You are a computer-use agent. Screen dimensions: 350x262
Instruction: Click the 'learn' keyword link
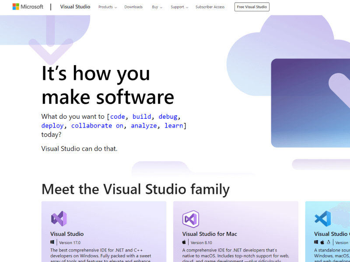pos(174,126)
